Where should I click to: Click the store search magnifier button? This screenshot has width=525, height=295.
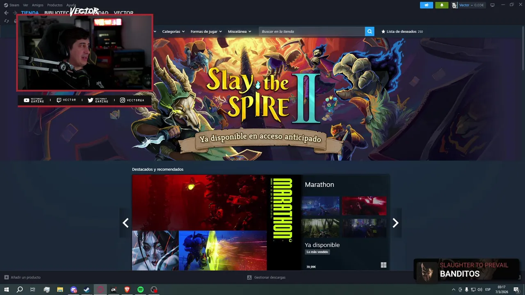point(370,32)
